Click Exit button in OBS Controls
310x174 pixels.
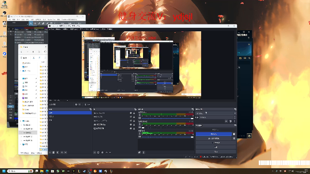[x=216, y=152]
